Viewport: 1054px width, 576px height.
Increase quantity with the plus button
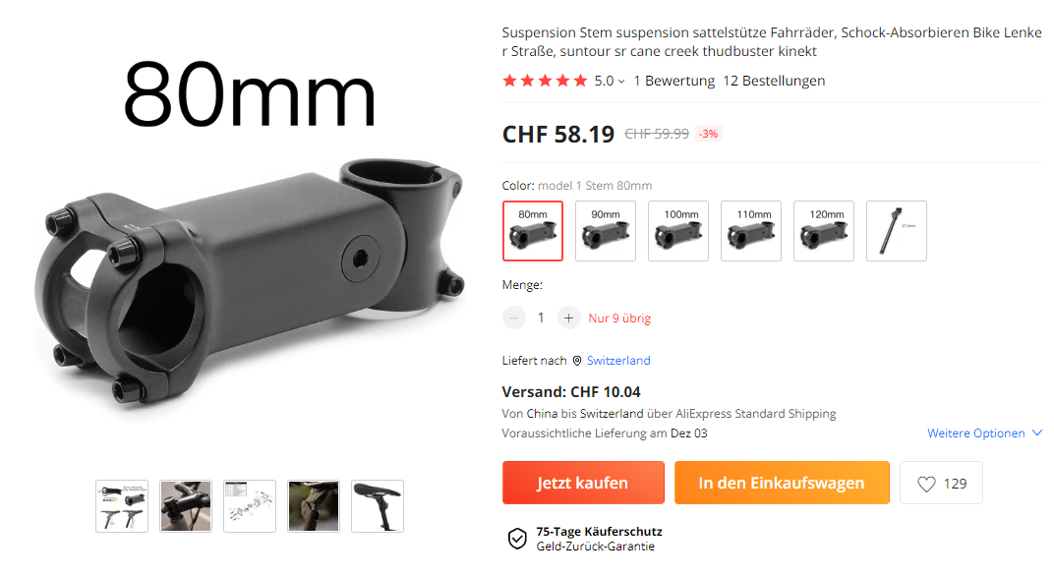568,317
